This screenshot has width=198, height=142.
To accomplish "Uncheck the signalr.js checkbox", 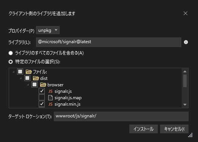I will pos(42,91).
